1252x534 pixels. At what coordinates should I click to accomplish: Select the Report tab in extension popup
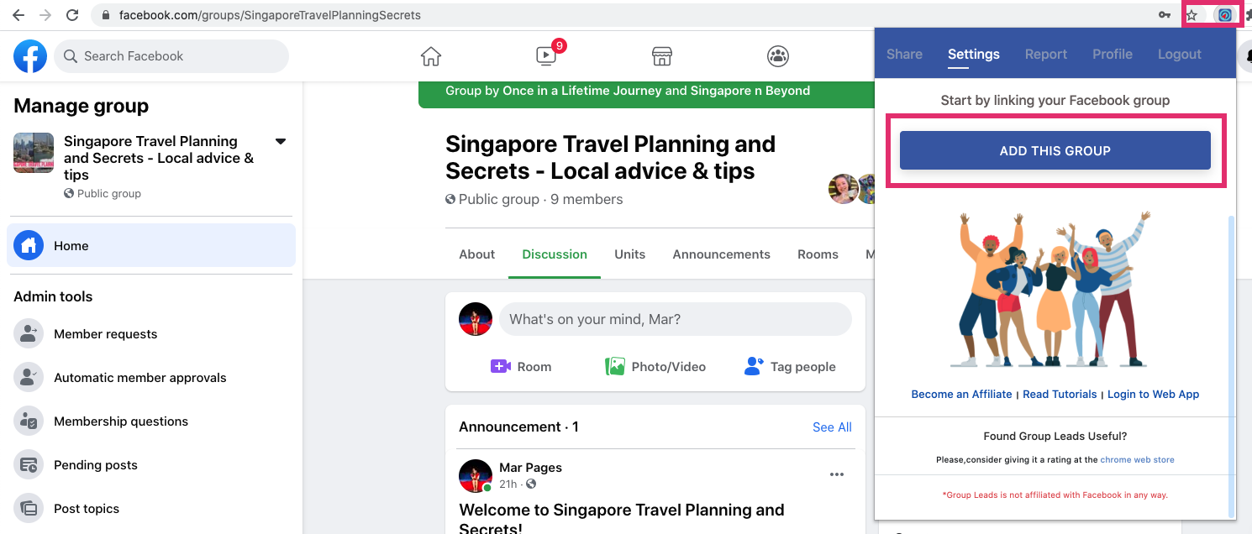pos(1045,54)
